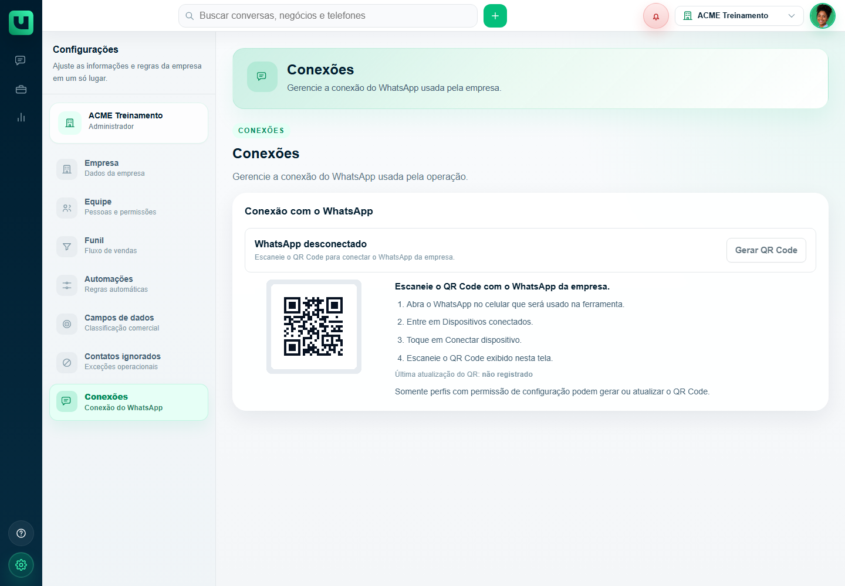Click the Automações sliders icon

point(67,285)
